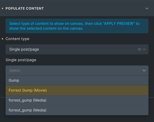Click the POPULATE CONTENT heading
154x122 pixels.
pyautogui.click(x=25, y=8)
